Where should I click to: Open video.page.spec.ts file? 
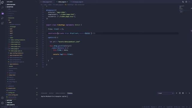pos(16,51)
